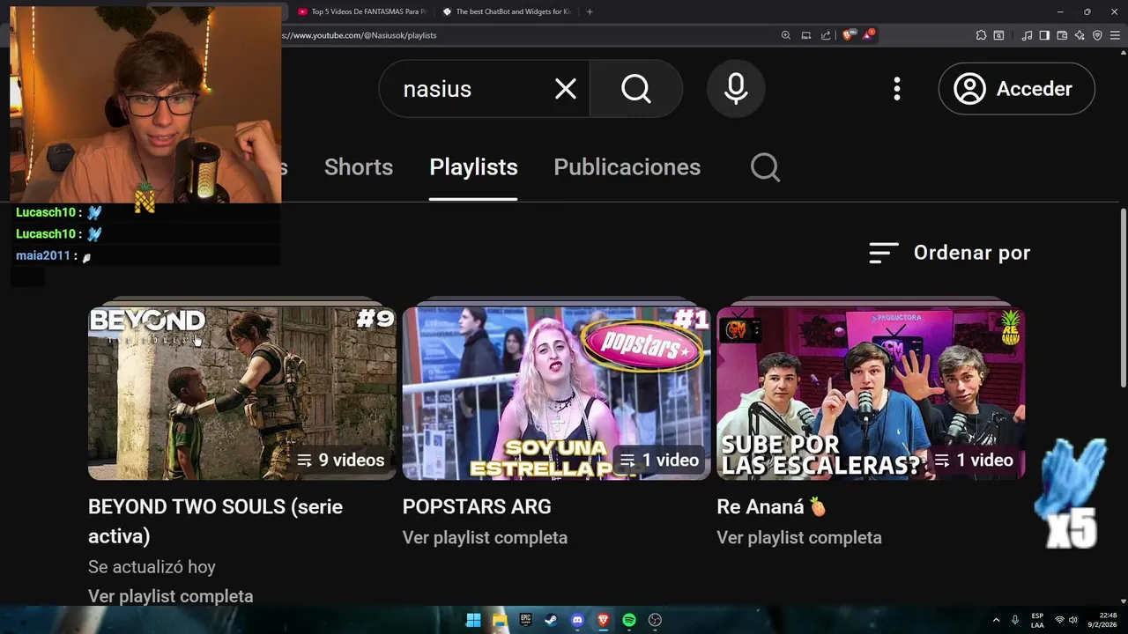Click the Brave VPN shield icon
Image resolution: width=1128 pixels, height=634 pixels.
pyautogui.click(x=1097, y=35)
